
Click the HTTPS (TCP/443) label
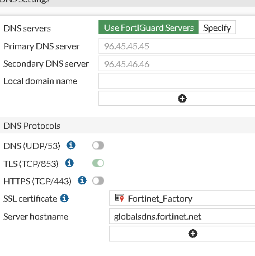click(x=37, y=181)
